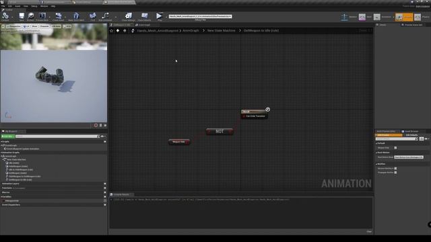Select the Weapon Hide variable node
The width and height of the screenshot is (431, 242).
(179, 142)
